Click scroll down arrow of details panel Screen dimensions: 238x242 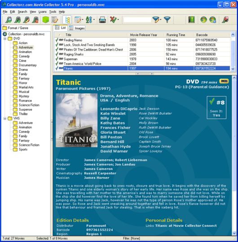[234, 233]
